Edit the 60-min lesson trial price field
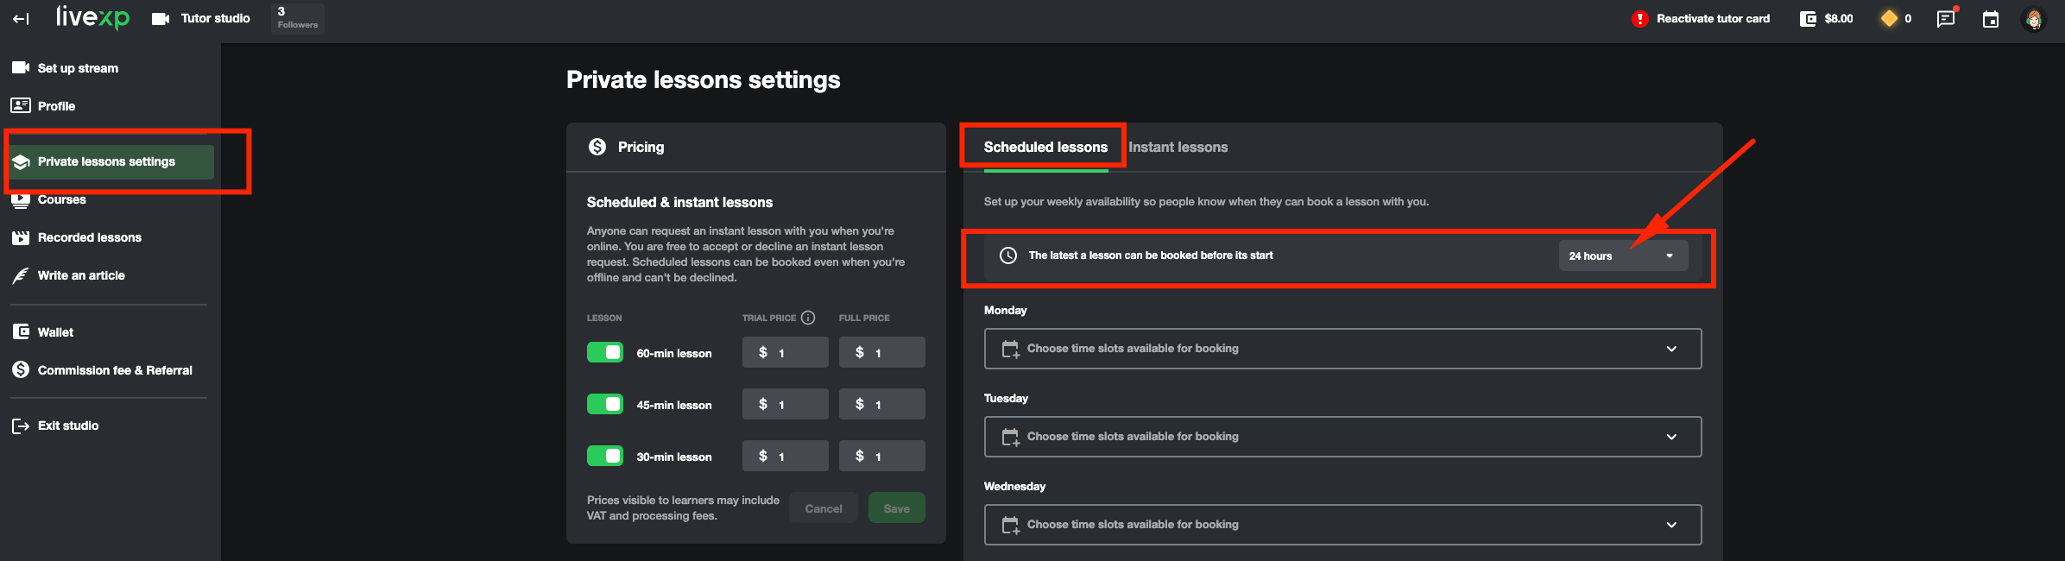The width and height of the screenshot is (2065, 561). (x=786, y=352)
